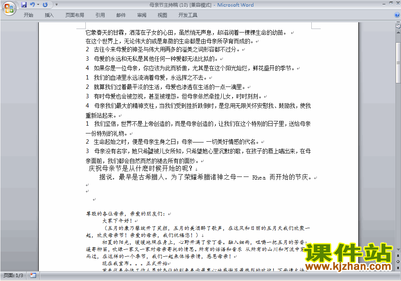Image resolution: width=401 pixels, height=281 pixels.
Task: Click line 就算我们过着最平淡的生活
Action: (x=166, y=87)
